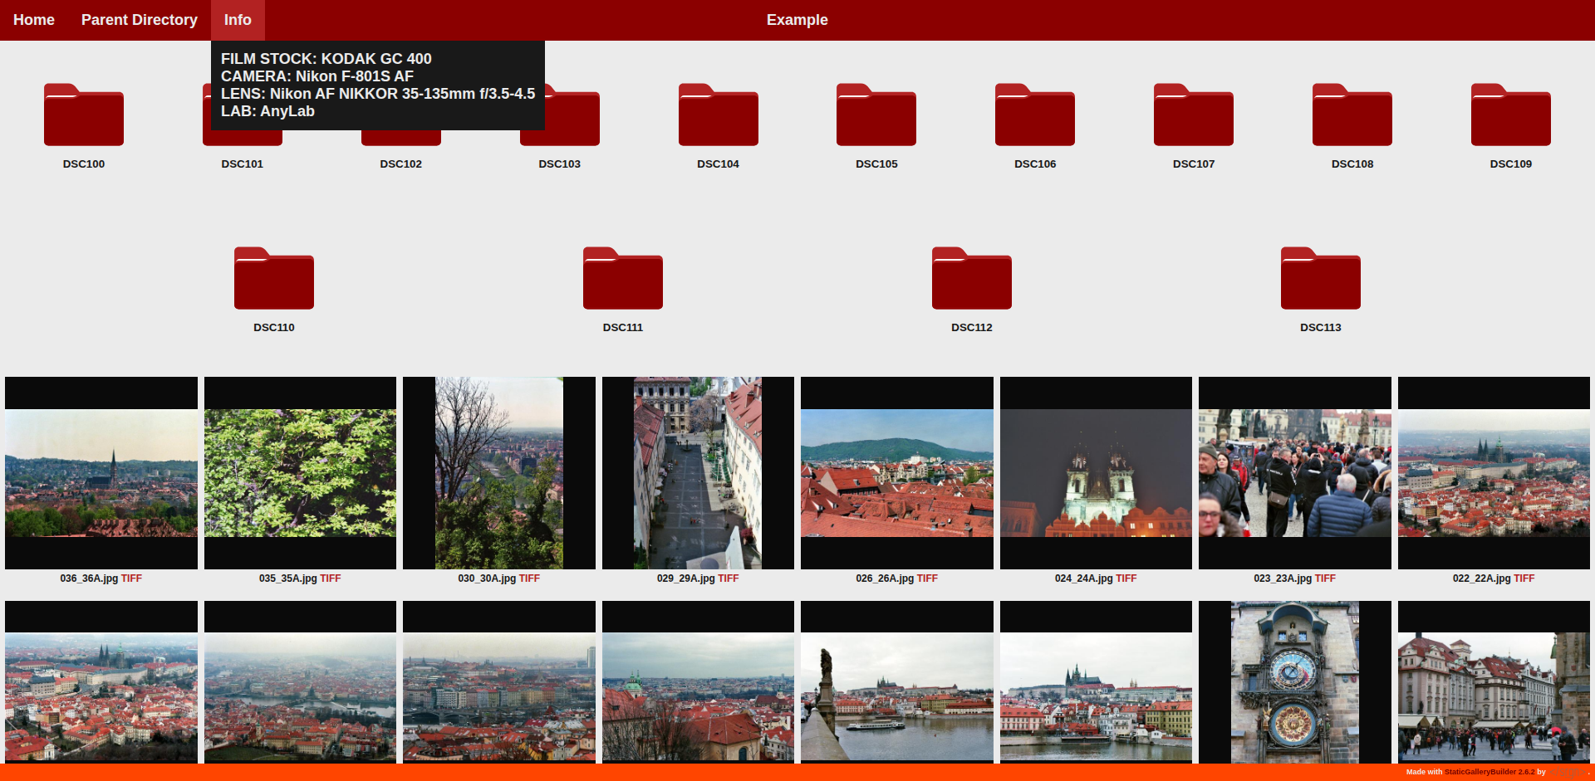Screen dimensions: 1595x781
Task: Click the Home menu item
Action: (34, 20)
